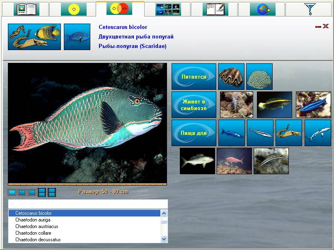Select the blue barracuda predator icon
The image size is (334, 250).
(232, 133)
